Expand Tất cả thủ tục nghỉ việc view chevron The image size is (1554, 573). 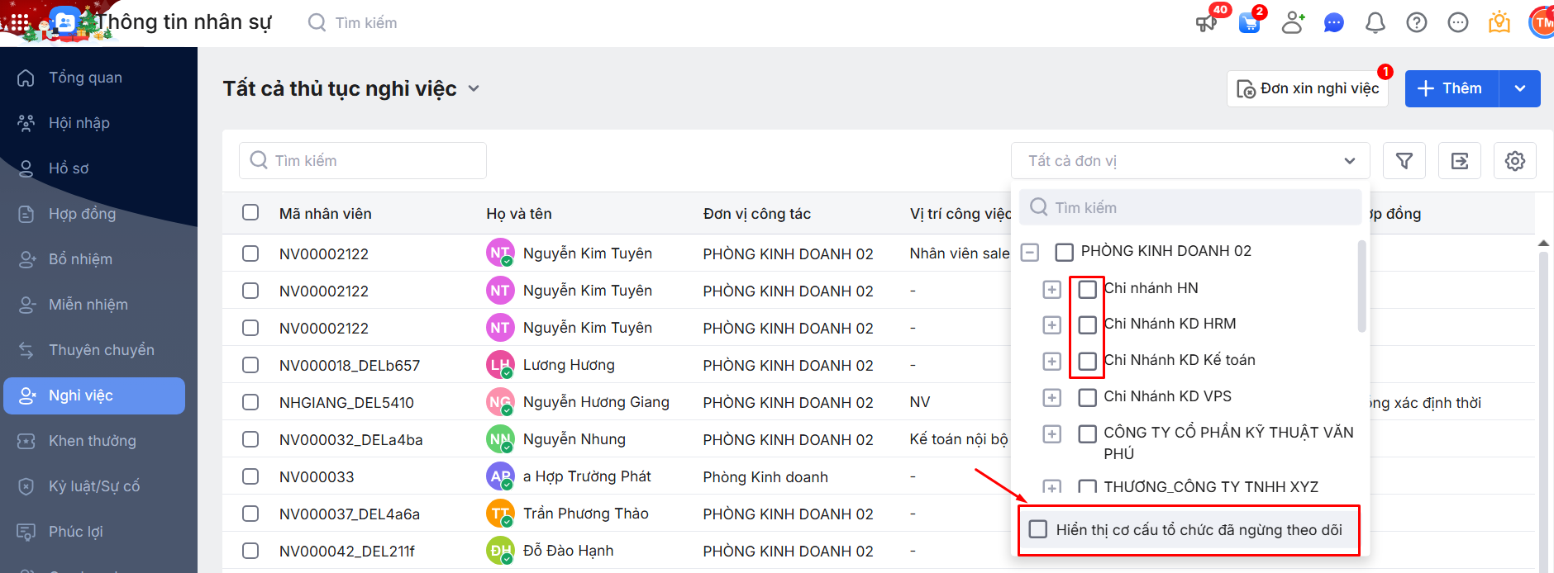click(474, 88)
